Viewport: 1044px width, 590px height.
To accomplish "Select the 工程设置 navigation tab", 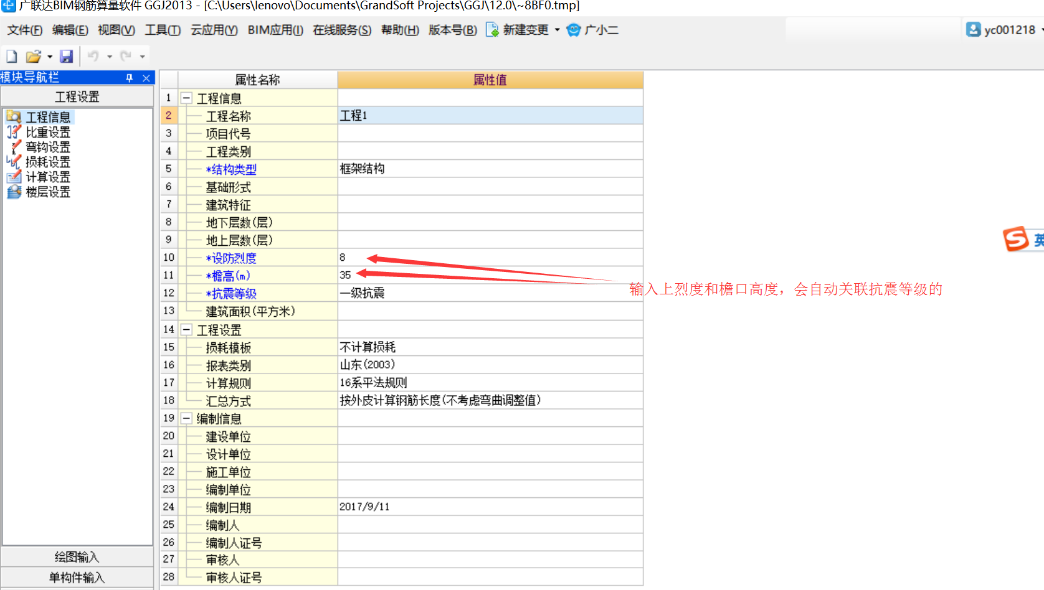I will coord(77,96).
